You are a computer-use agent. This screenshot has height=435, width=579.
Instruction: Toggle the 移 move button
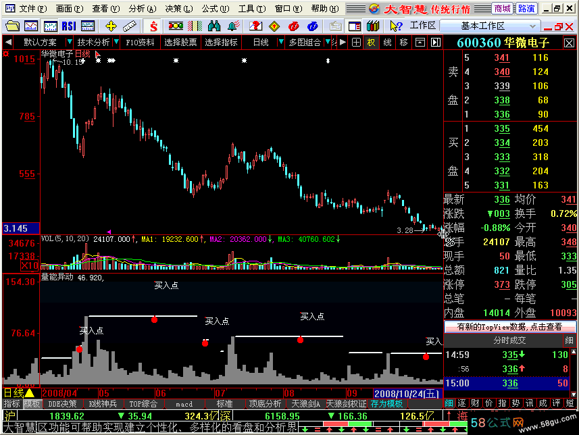click(403, 43)
